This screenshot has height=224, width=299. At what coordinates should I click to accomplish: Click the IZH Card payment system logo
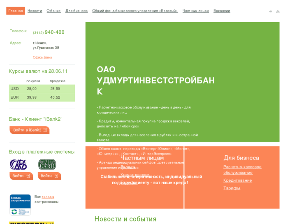point(47,164)
